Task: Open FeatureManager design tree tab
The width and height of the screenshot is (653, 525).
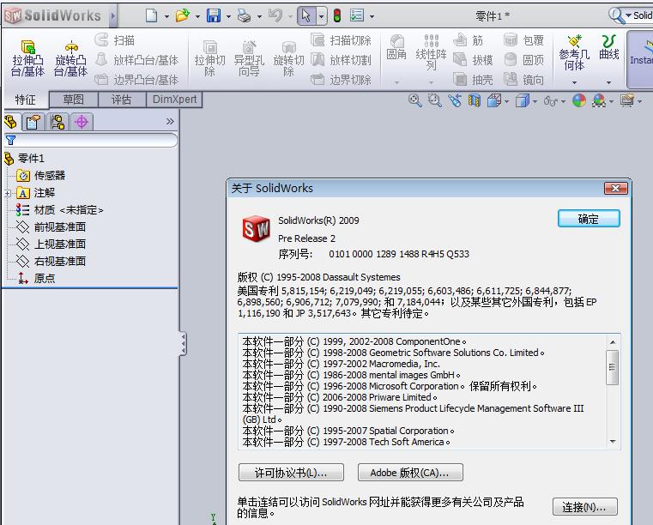Action: click(11, 122)
